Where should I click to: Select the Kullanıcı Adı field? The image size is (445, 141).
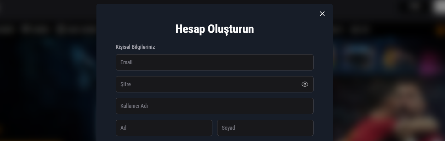click(x=214, y=106)
